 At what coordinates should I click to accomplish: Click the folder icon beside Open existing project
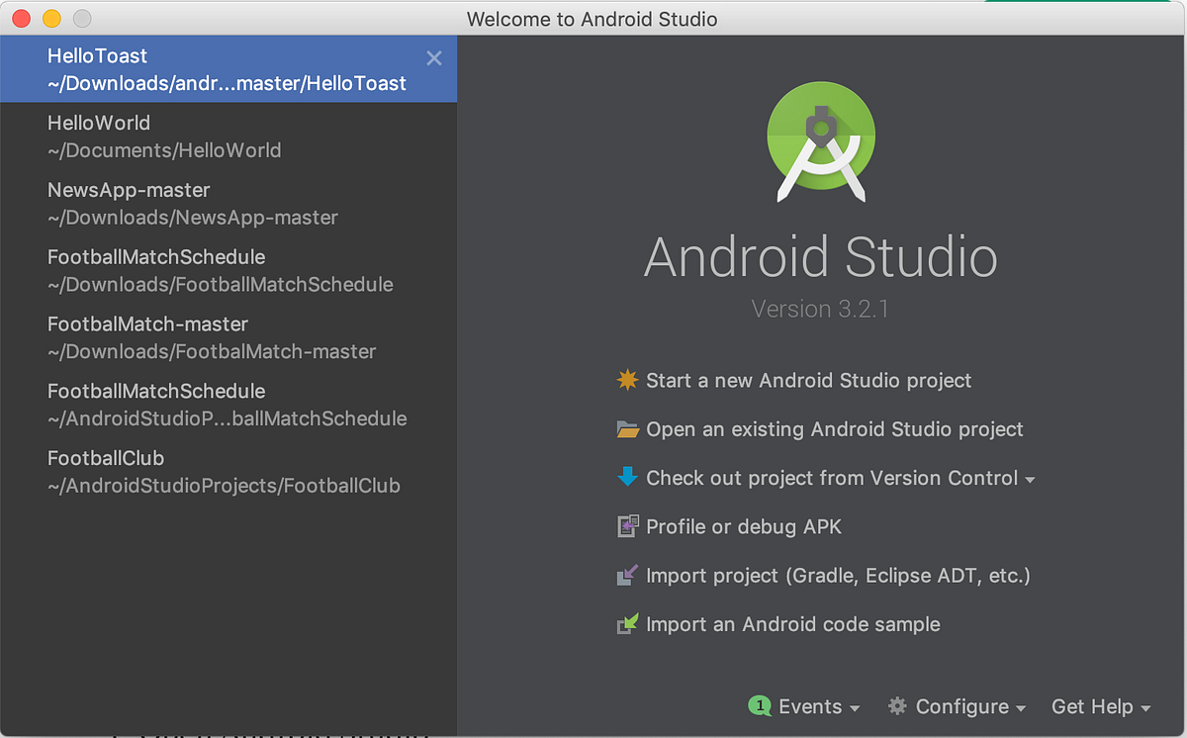click(x=627, y=428)
